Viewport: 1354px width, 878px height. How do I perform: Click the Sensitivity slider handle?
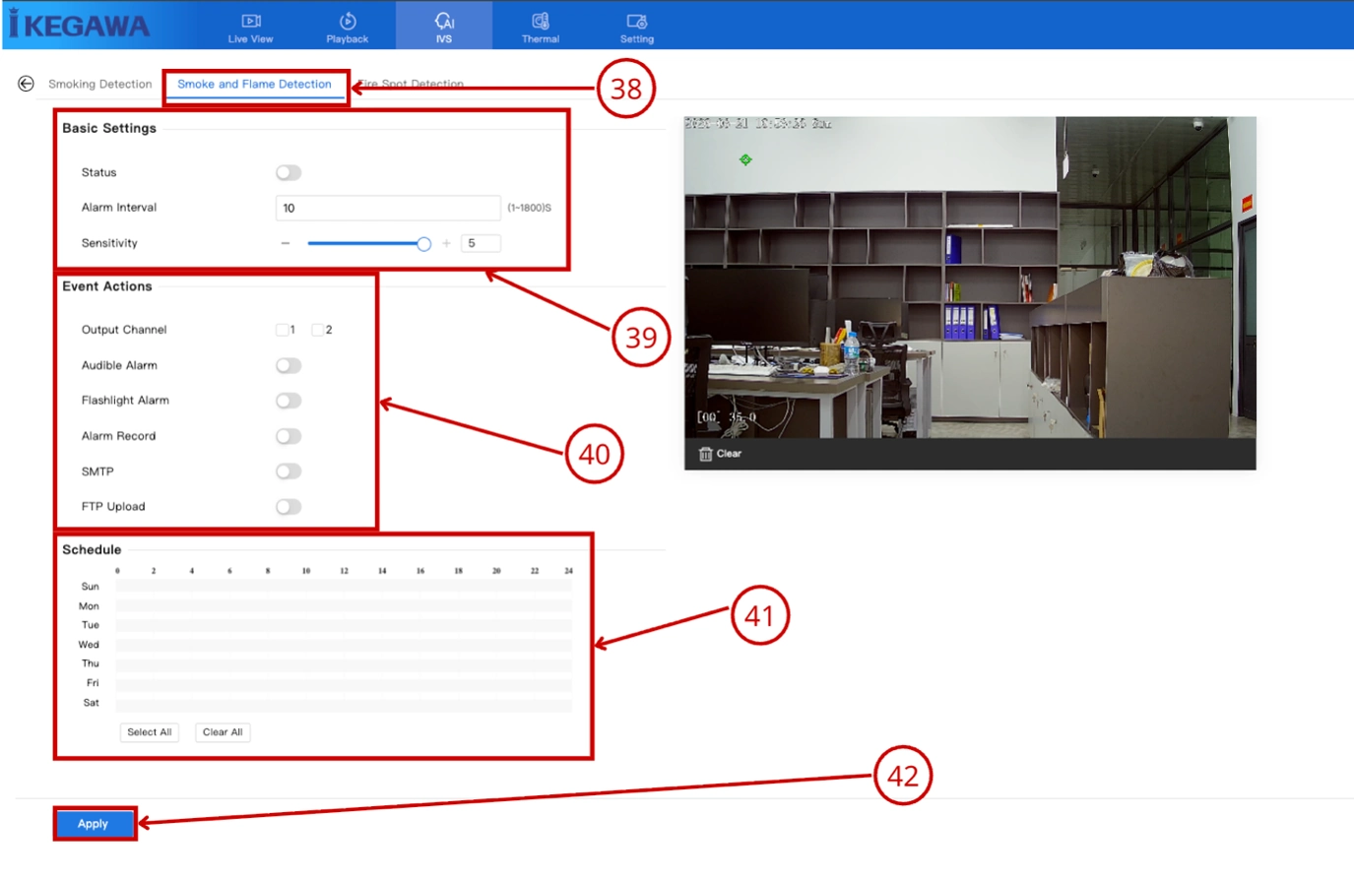423,244
